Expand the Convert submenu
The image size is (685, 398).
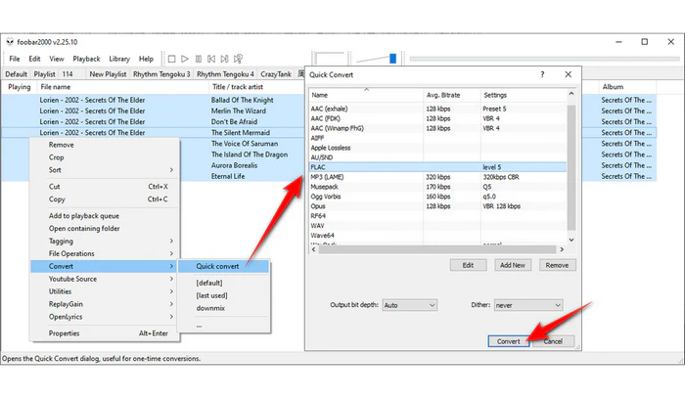105,266
